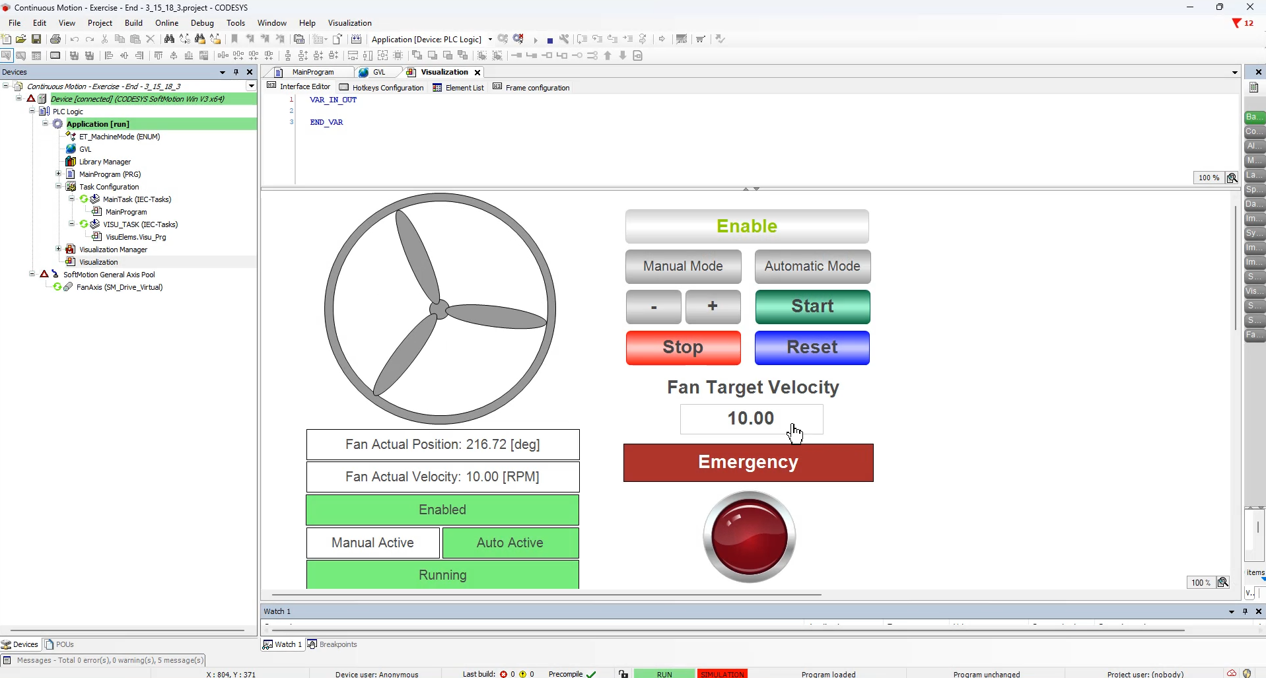
Task: Open the Debug menu
Action: tap(202, 22)
